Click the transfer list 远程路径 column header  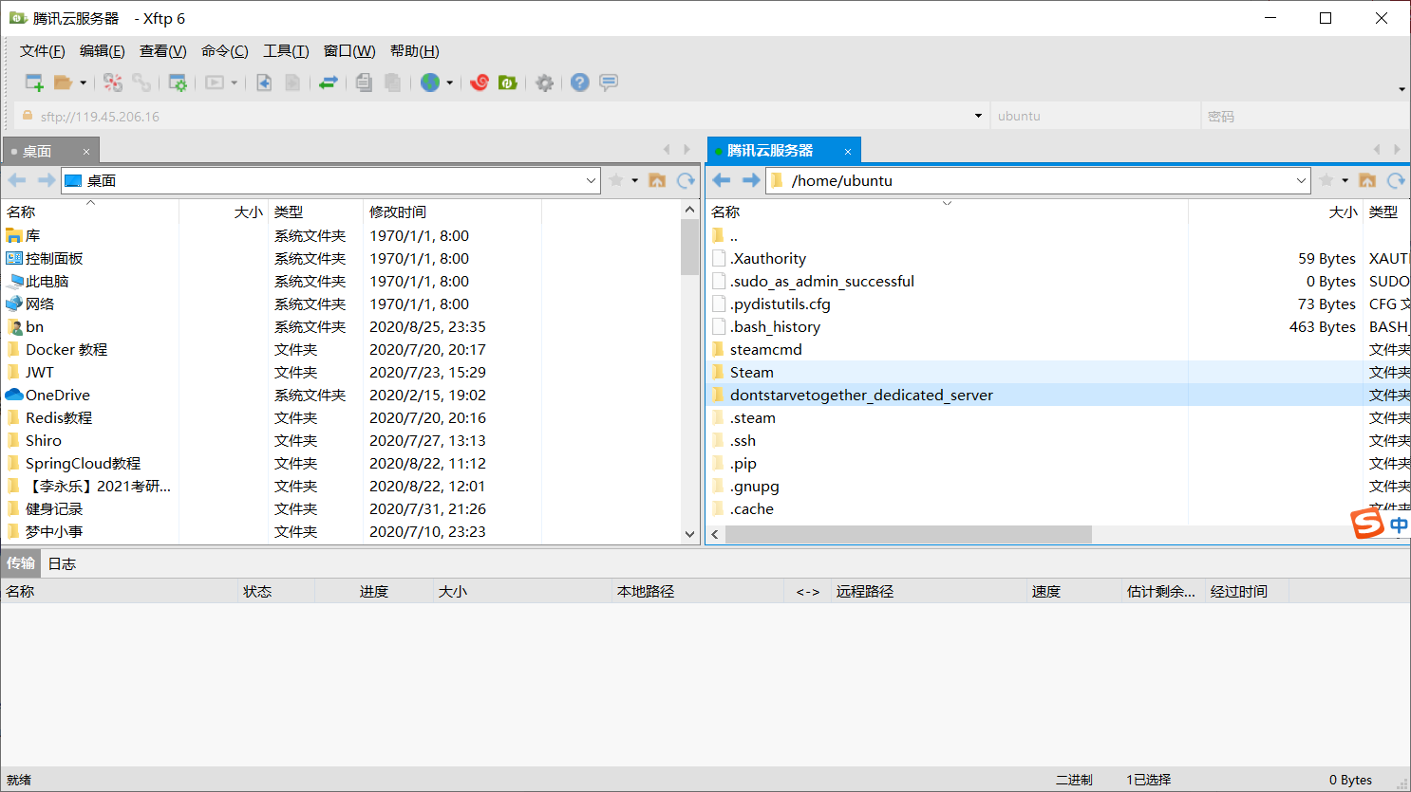coord(929,591)
